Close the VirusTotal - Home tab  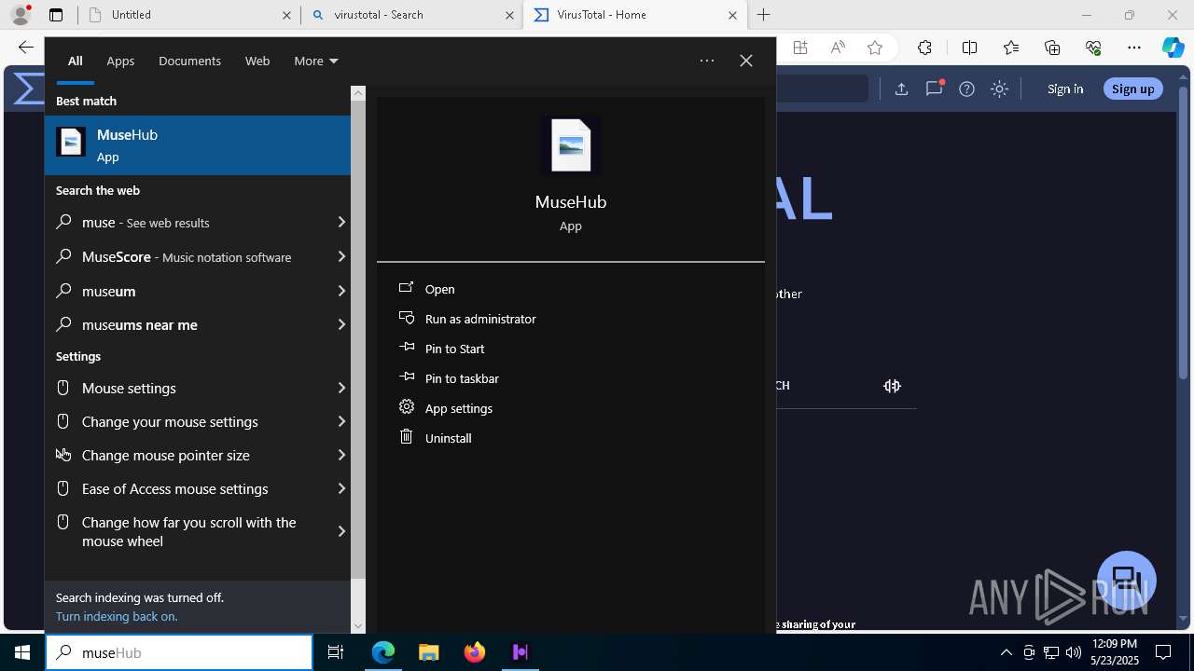[x=732, y=15]
